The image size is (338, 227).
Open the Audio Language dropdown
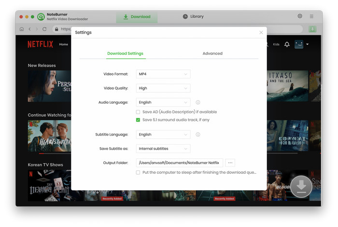(x=163, y=103)
